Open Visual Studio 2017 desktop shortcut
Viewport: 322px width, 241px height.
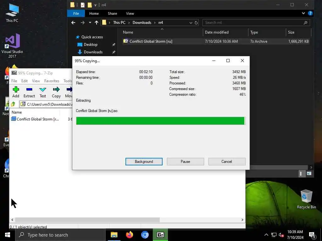12,46
